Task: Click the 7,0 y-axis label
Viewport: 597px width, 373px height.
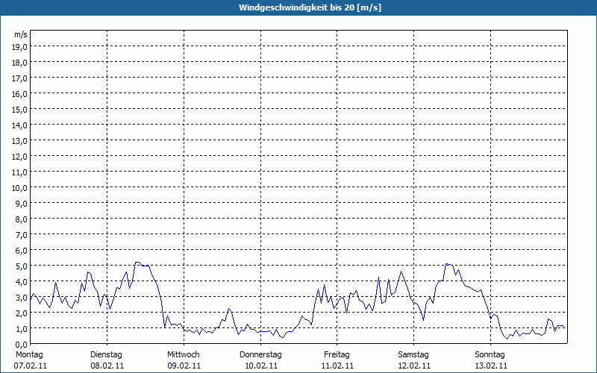Action: click(x=21, y=235)
